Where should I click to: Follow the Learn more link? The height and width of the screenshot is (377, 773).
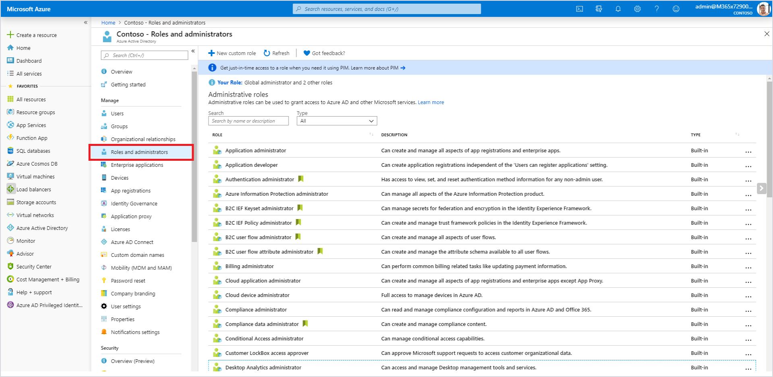(x=431, y=102)
